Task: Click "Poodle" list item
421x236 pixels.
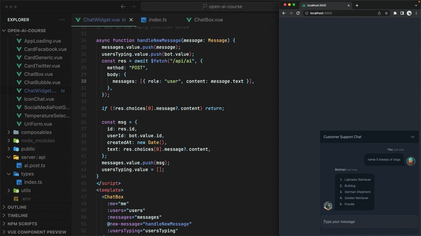Action: pyautogui.click(x=349, y=204)
